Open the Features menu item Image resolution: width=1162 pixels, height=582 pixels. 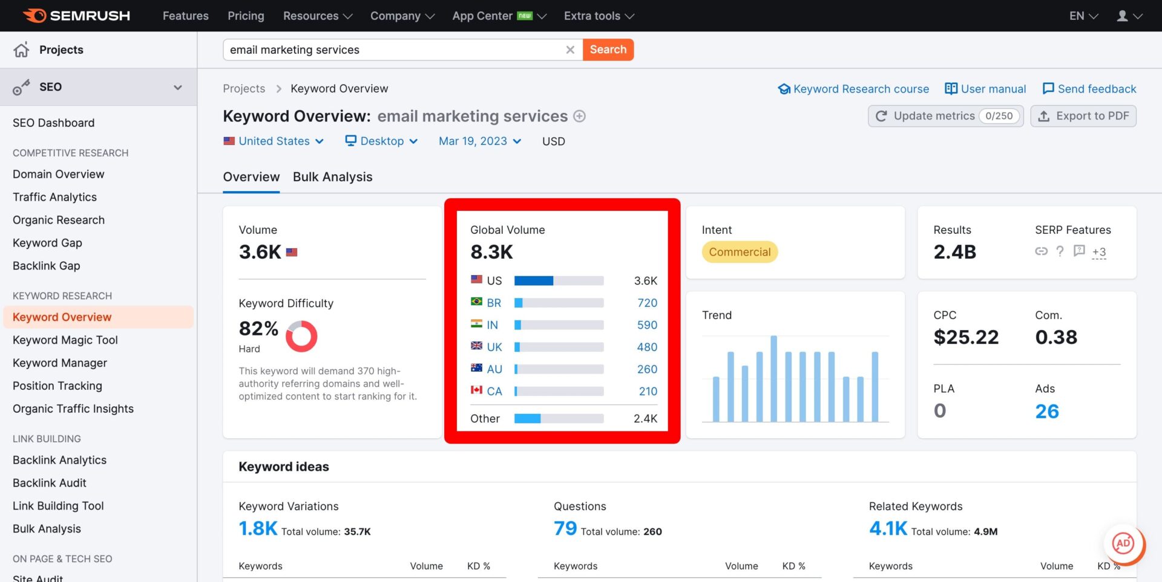pos(186,16)
